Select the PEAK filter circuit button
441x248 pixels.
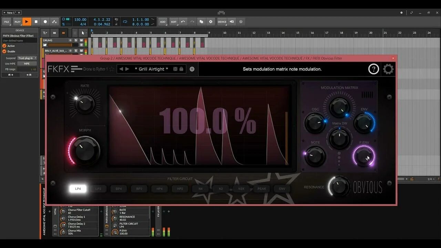pyautogui.click(x=262, y=189)
